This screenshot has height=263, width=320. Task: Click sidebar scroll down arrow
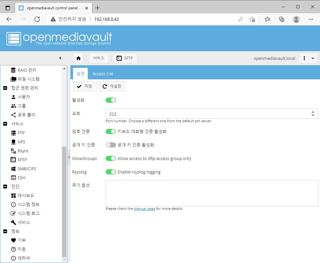pos(64,260)
